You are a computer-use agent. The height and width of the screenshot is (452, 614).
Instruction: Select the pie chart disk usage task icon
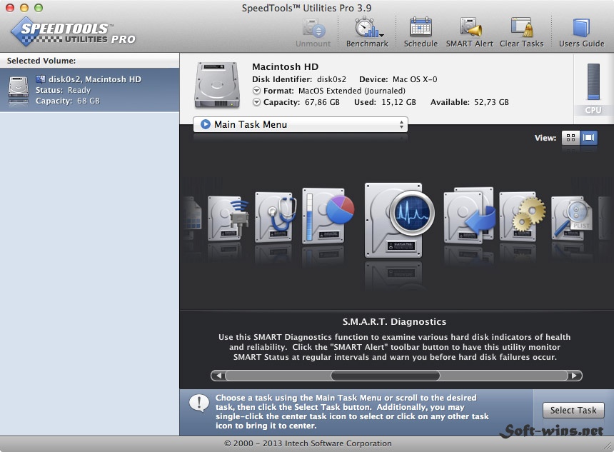pos(328,216)
